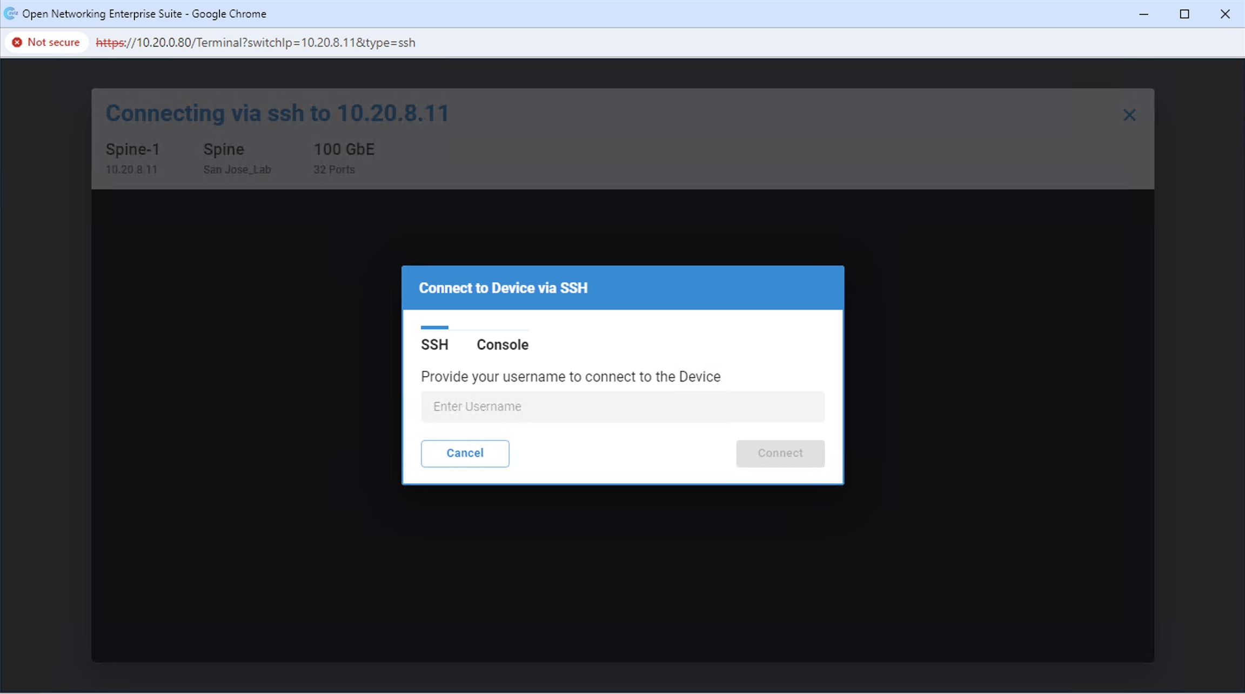
Task: Click the Chrome app icon in title bar
Action: coord(10,14)
